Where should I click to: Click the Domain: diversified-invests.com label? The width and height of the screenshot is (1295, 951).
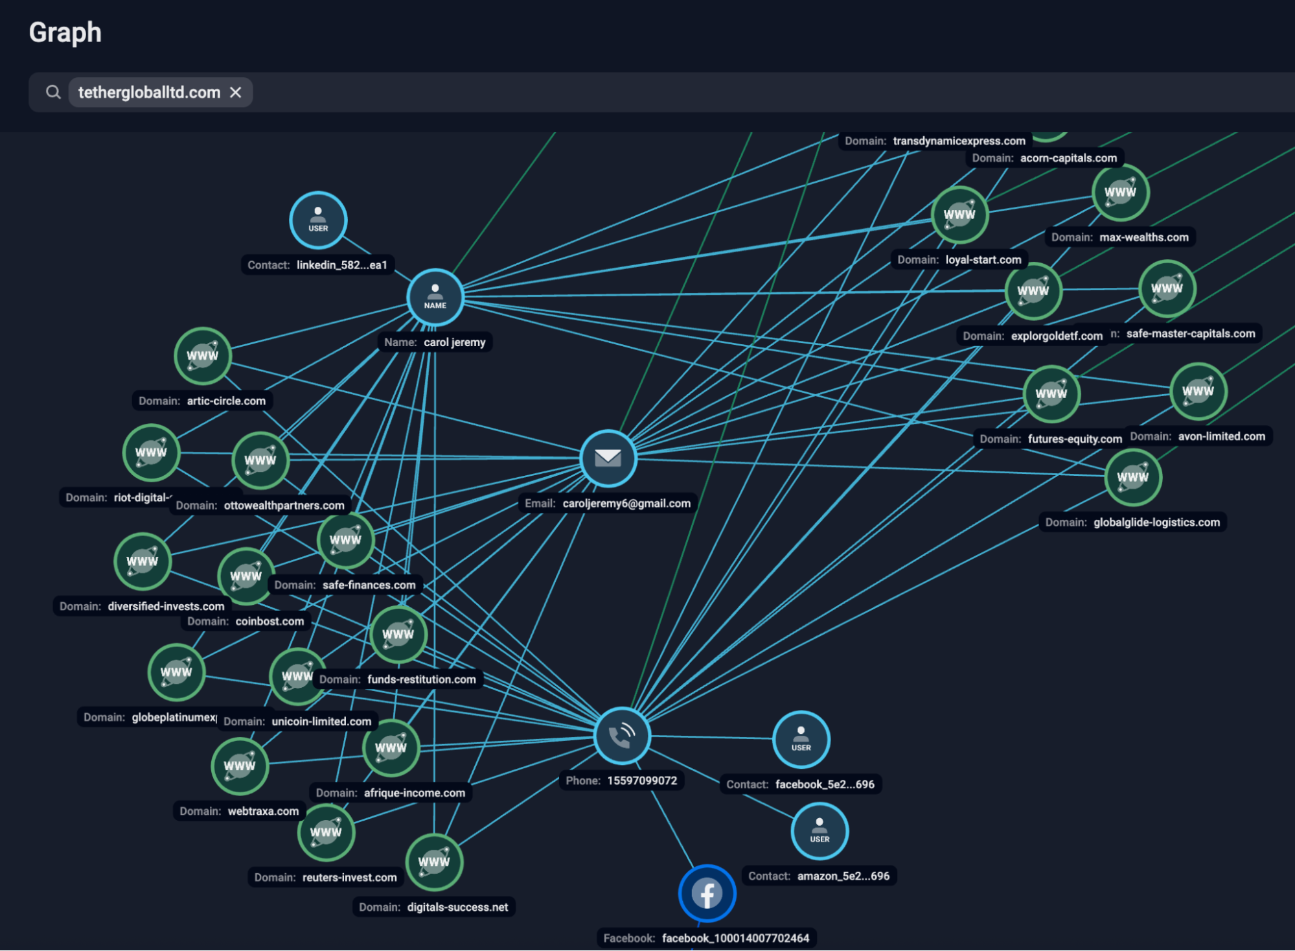[x=142, y=607]
